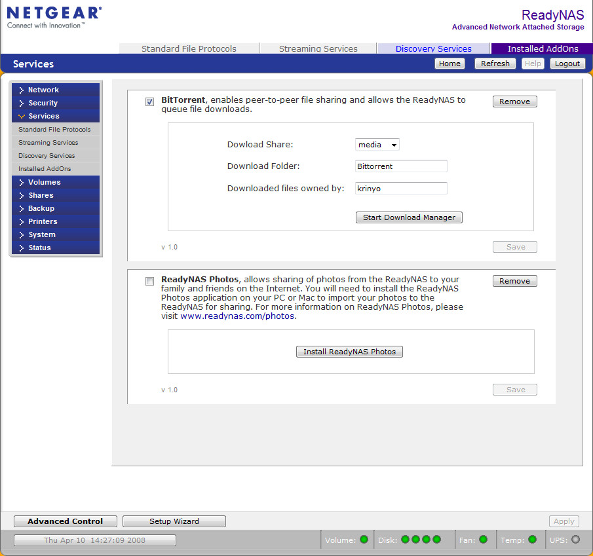593x556 pixels.
Task: Click the Help button
Action: click(x=533, y=64)
